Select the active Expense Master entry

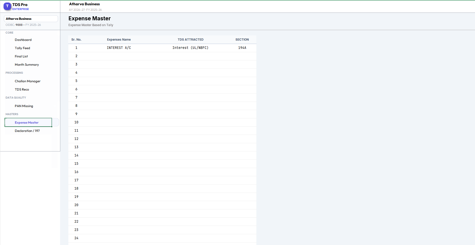point(27,122)
